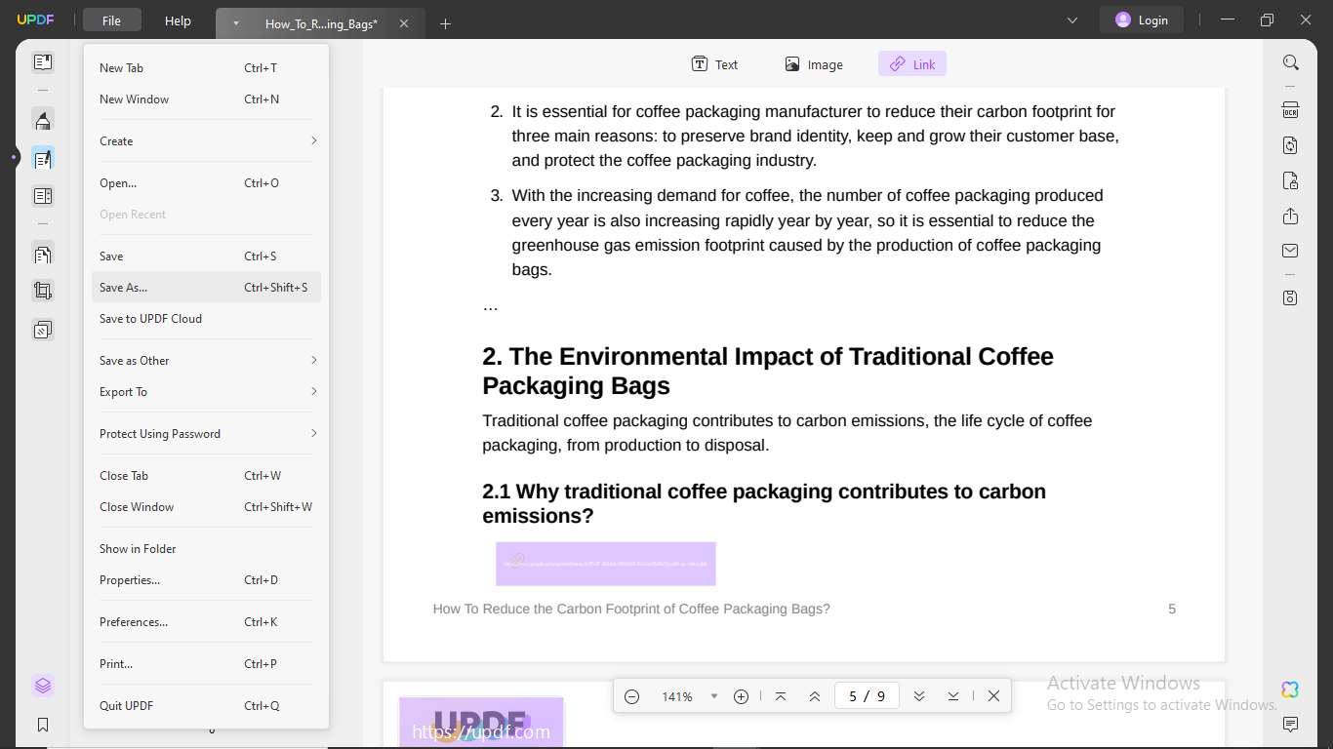Open the crop pages tool icon
The image size is (1333, 749).
(x=43, y=291)
